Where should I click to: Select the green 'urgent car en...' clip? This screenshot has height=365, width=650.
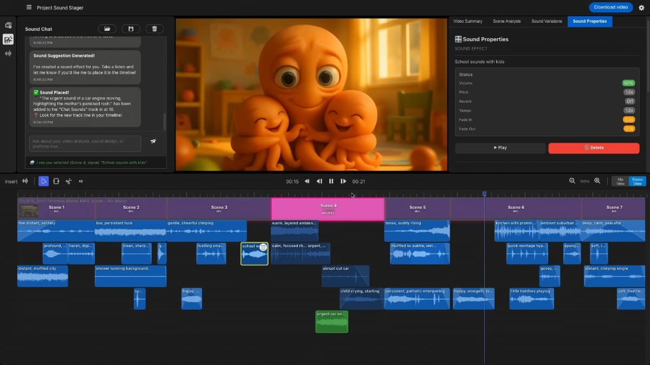tap(331, 321)
